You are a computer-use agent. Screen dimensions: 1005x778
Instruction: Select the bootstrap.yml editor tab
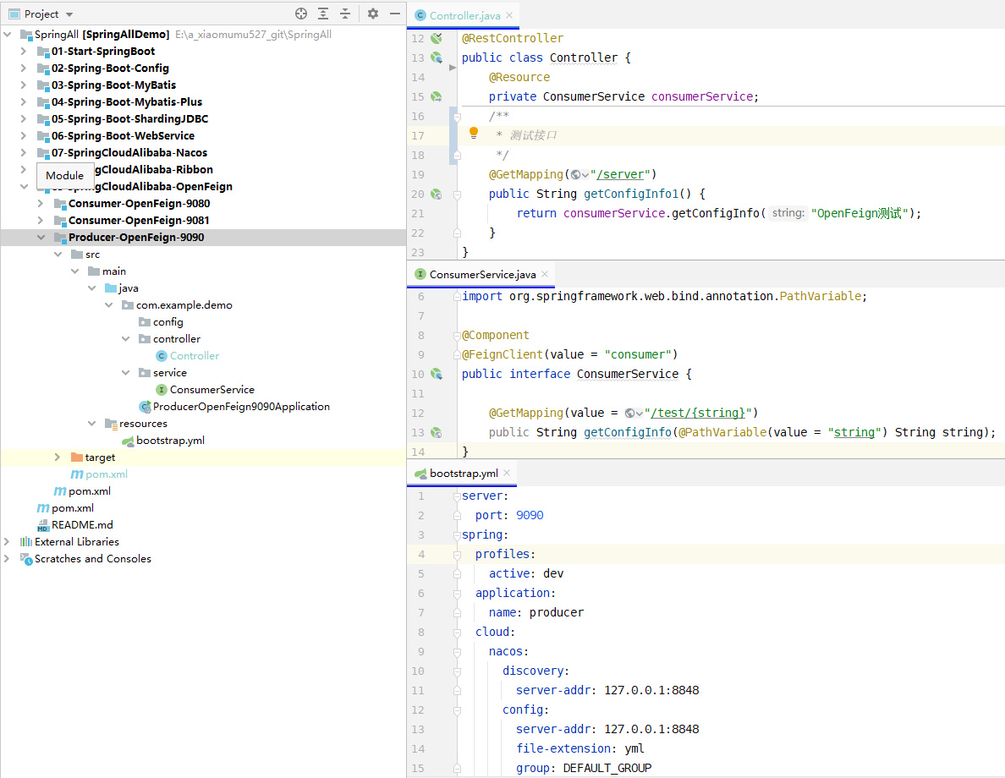pos(464,473)
